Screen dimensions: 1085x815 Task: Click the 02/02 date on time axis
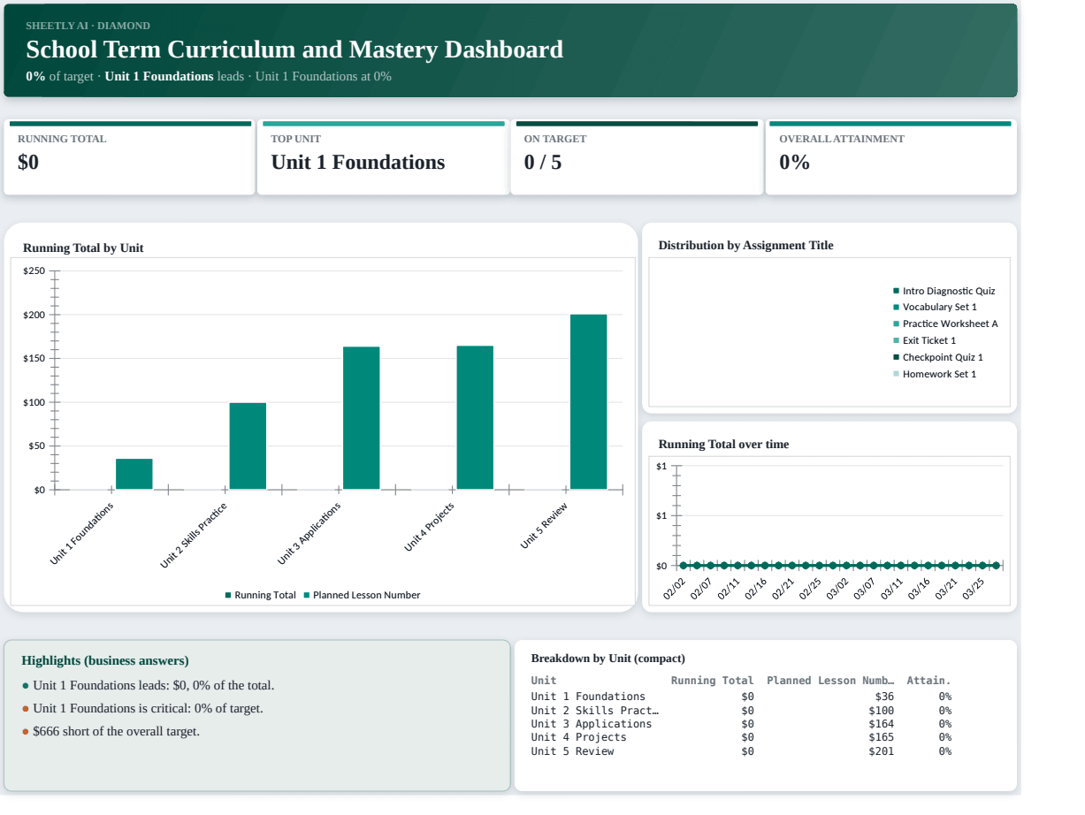click(x=676, y=588)
